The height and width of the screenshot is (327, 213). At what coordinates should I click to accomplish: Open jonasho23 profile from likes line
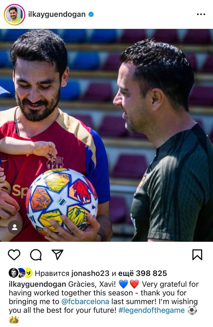tap(90, 273)
